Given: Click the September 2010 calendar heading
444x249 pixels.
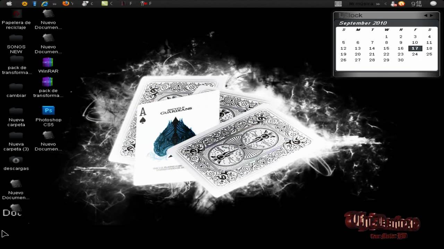Looking at the screenshot, I should click(x=363, y=23).
